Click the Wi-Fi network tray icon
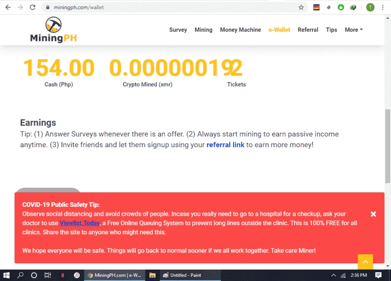 coord(343,275)
